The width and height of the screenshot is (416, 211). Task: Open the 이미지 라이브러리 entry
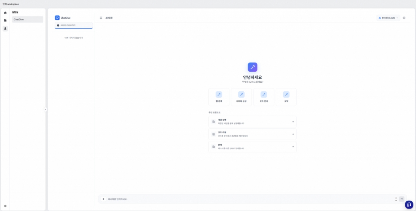pyautogui.click(x=73, y=25)
